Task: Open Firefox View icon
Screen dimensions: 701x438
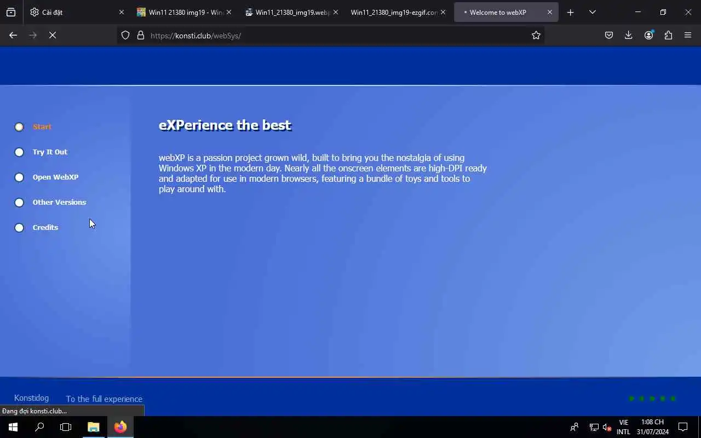Action: (11, 12)
